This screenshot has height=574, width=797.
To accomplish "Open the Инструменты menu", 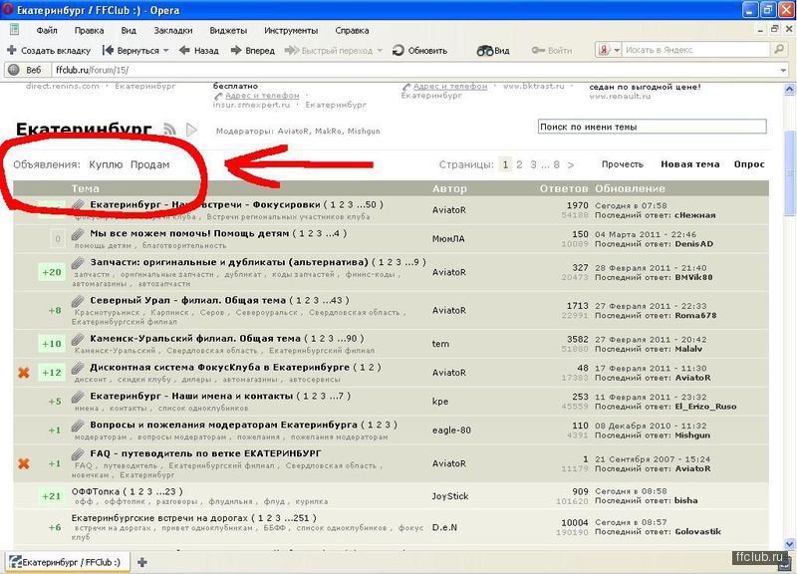I will pyautogui.click(x=291, y=31).
